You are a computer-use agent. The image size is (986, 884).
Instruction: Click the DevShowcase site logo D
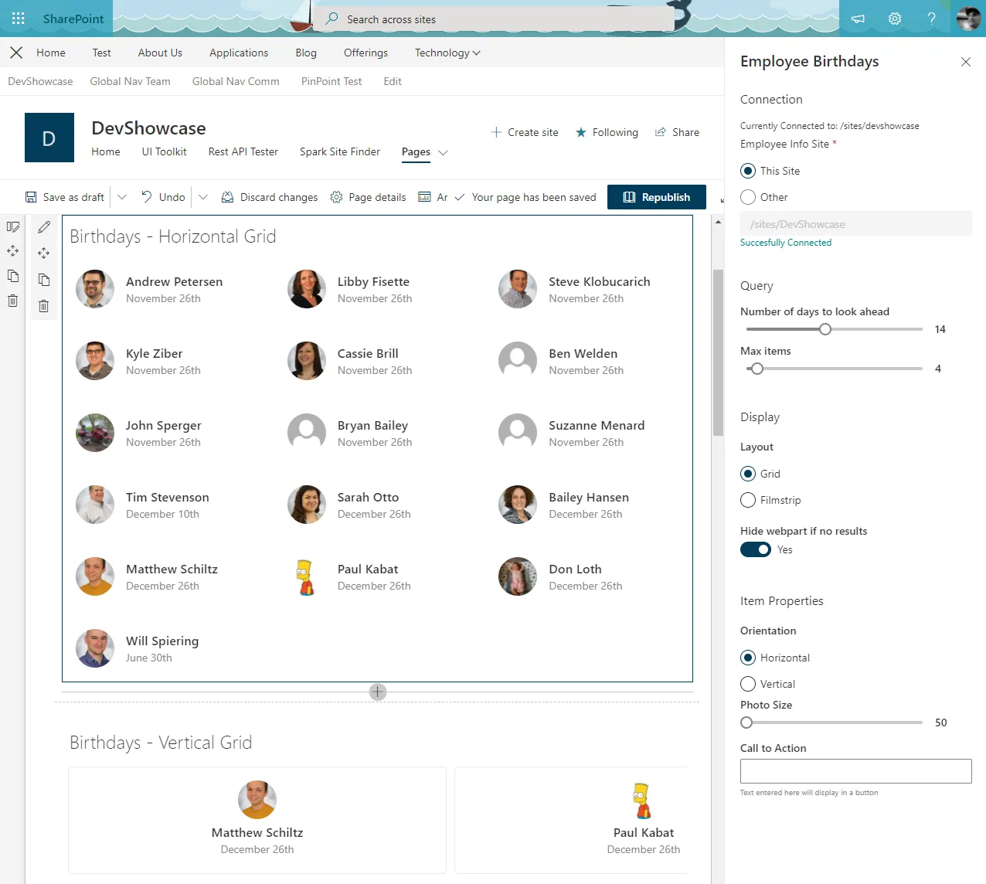pyautogui.click(x=49, y=138)
